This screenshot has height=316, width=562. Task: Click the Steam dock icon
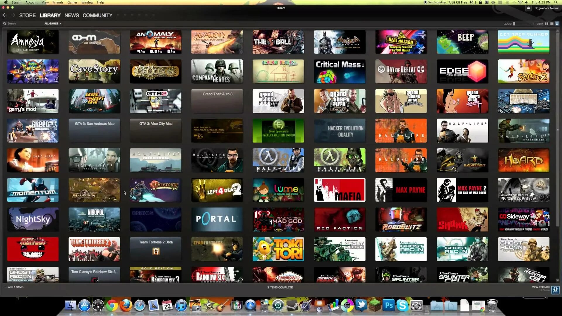pyautogui.click(x=293, y=305)
